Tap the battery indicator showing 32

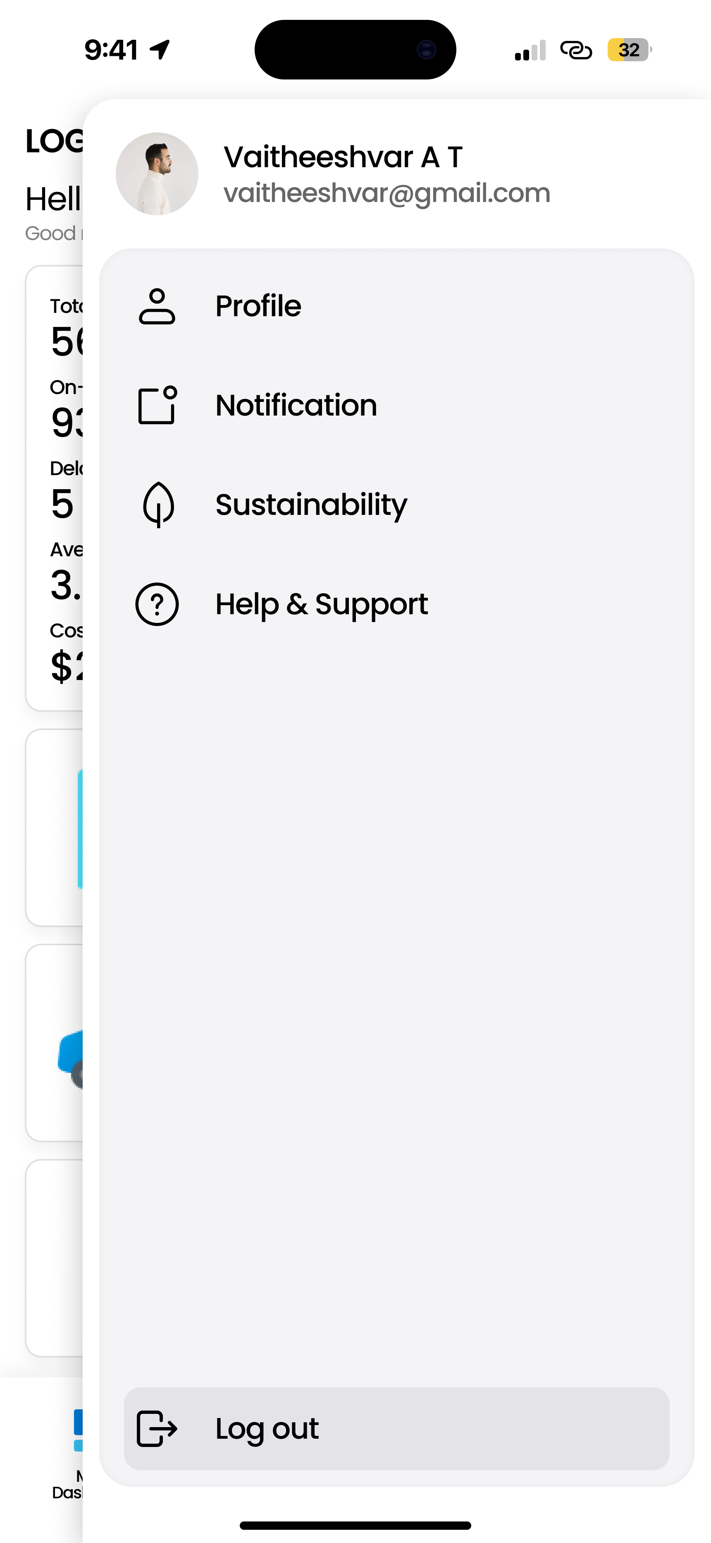pyautogui.click(x=629, y=50)
